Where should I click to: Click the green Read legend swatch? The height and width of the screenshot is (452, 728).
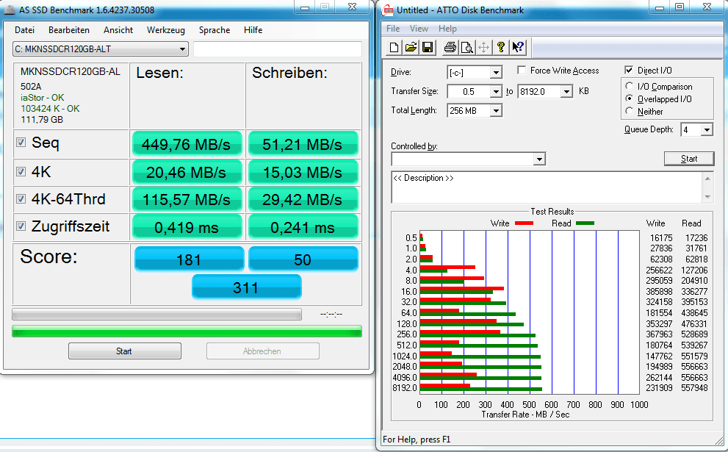pos(585,223)
